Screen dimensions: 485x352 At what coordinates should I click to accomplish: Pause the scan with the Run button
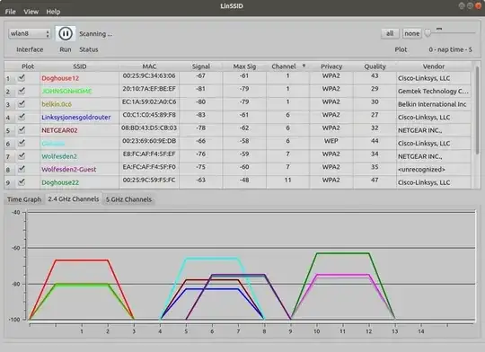coord(66,33)
